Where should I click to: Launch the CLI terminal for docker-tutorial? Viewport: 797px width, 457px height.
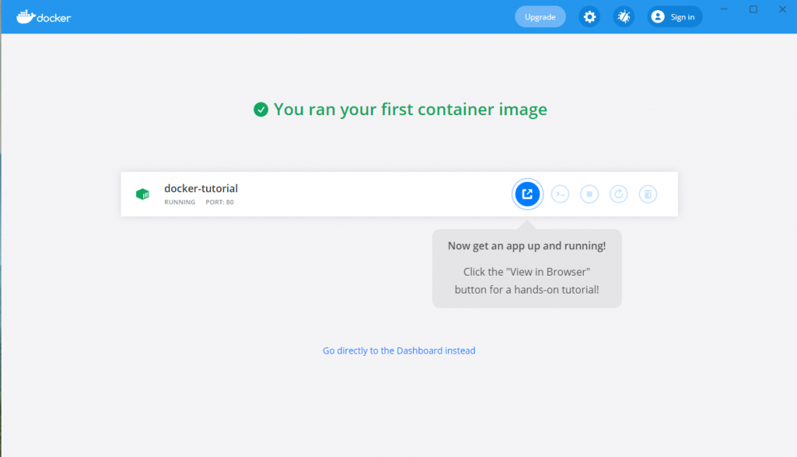(x=560, y=194)
